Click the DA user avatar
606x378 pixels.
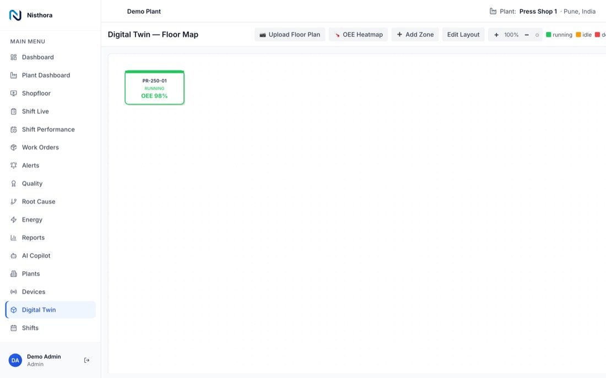click(x=15, y=360)
